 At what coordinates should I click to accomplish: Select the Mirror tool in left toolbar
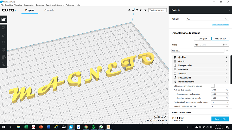tap(4, 50)
